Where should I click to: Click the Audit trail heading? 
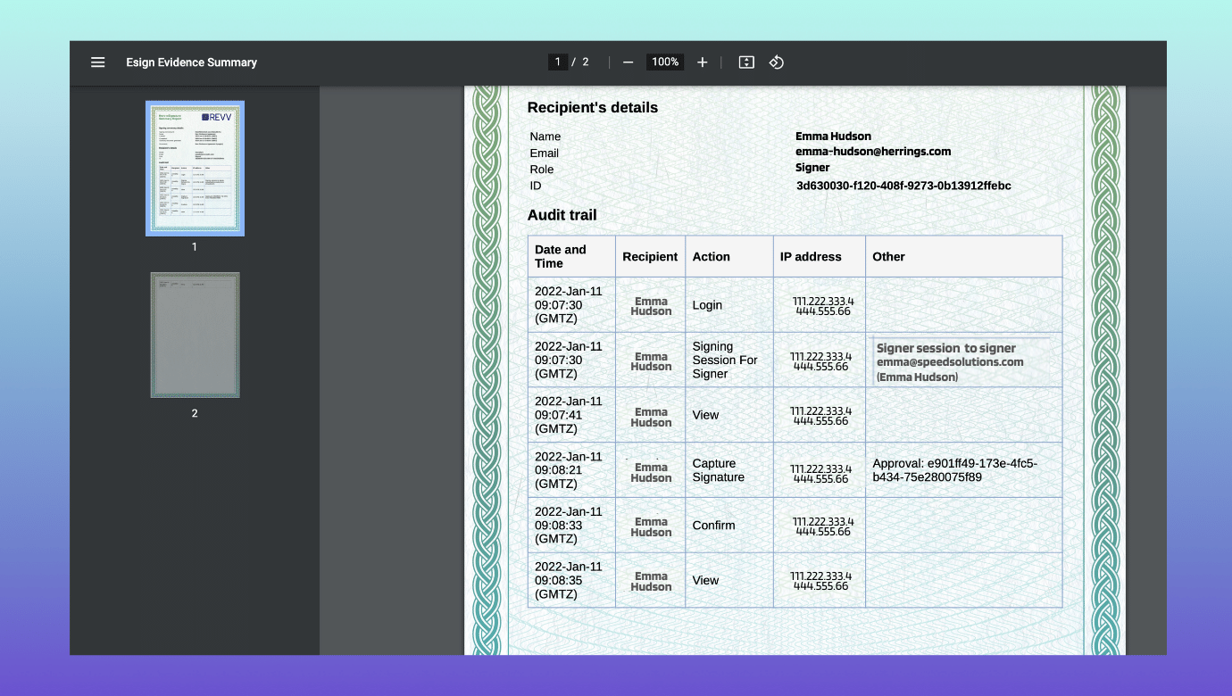point(562,215)
